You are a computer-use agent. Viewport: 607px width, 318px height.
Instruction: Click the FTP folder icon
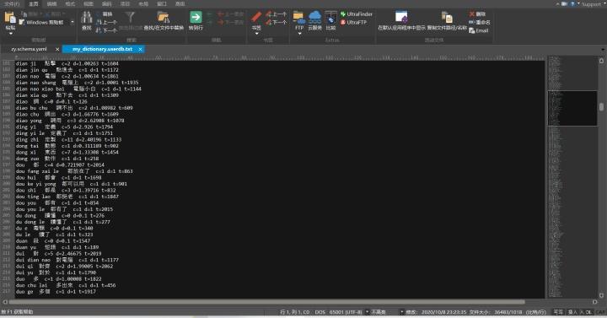[x=298, y=18]
